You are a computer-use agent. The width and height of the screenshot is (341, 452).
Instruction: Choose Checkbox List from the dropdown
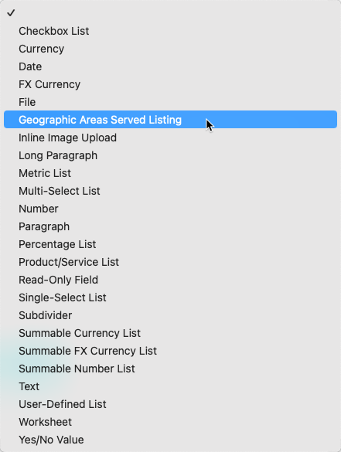(170, 31)
